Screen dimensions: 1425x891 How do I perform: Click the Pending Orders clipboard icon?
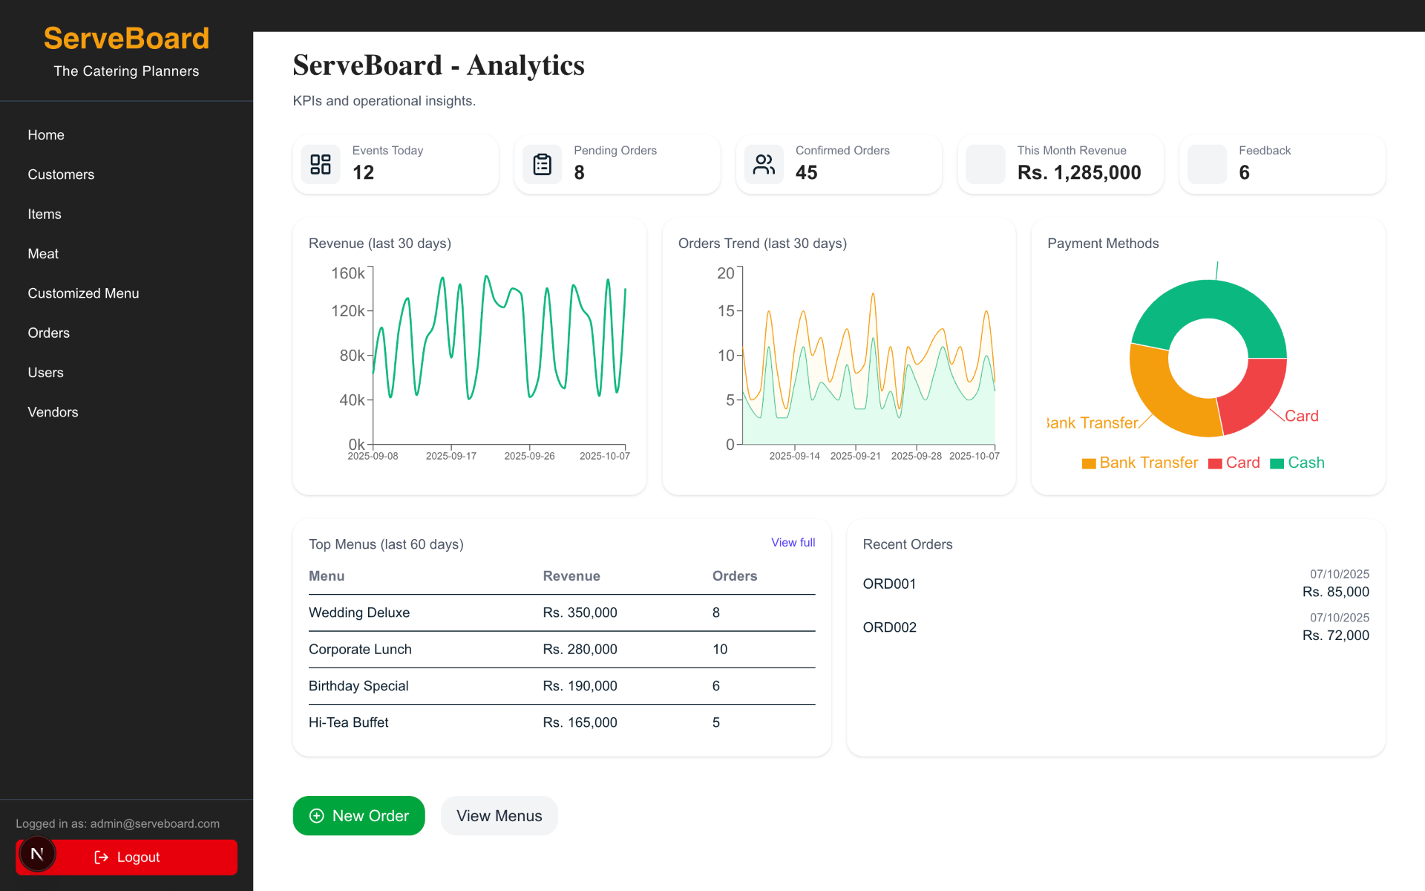click(x=542, y=164)
